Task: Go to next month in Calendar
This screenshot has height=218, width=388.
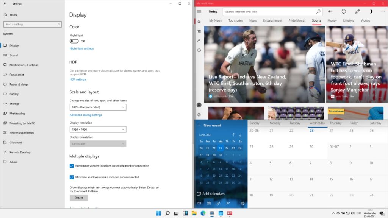Action: [x=240, y=135]
